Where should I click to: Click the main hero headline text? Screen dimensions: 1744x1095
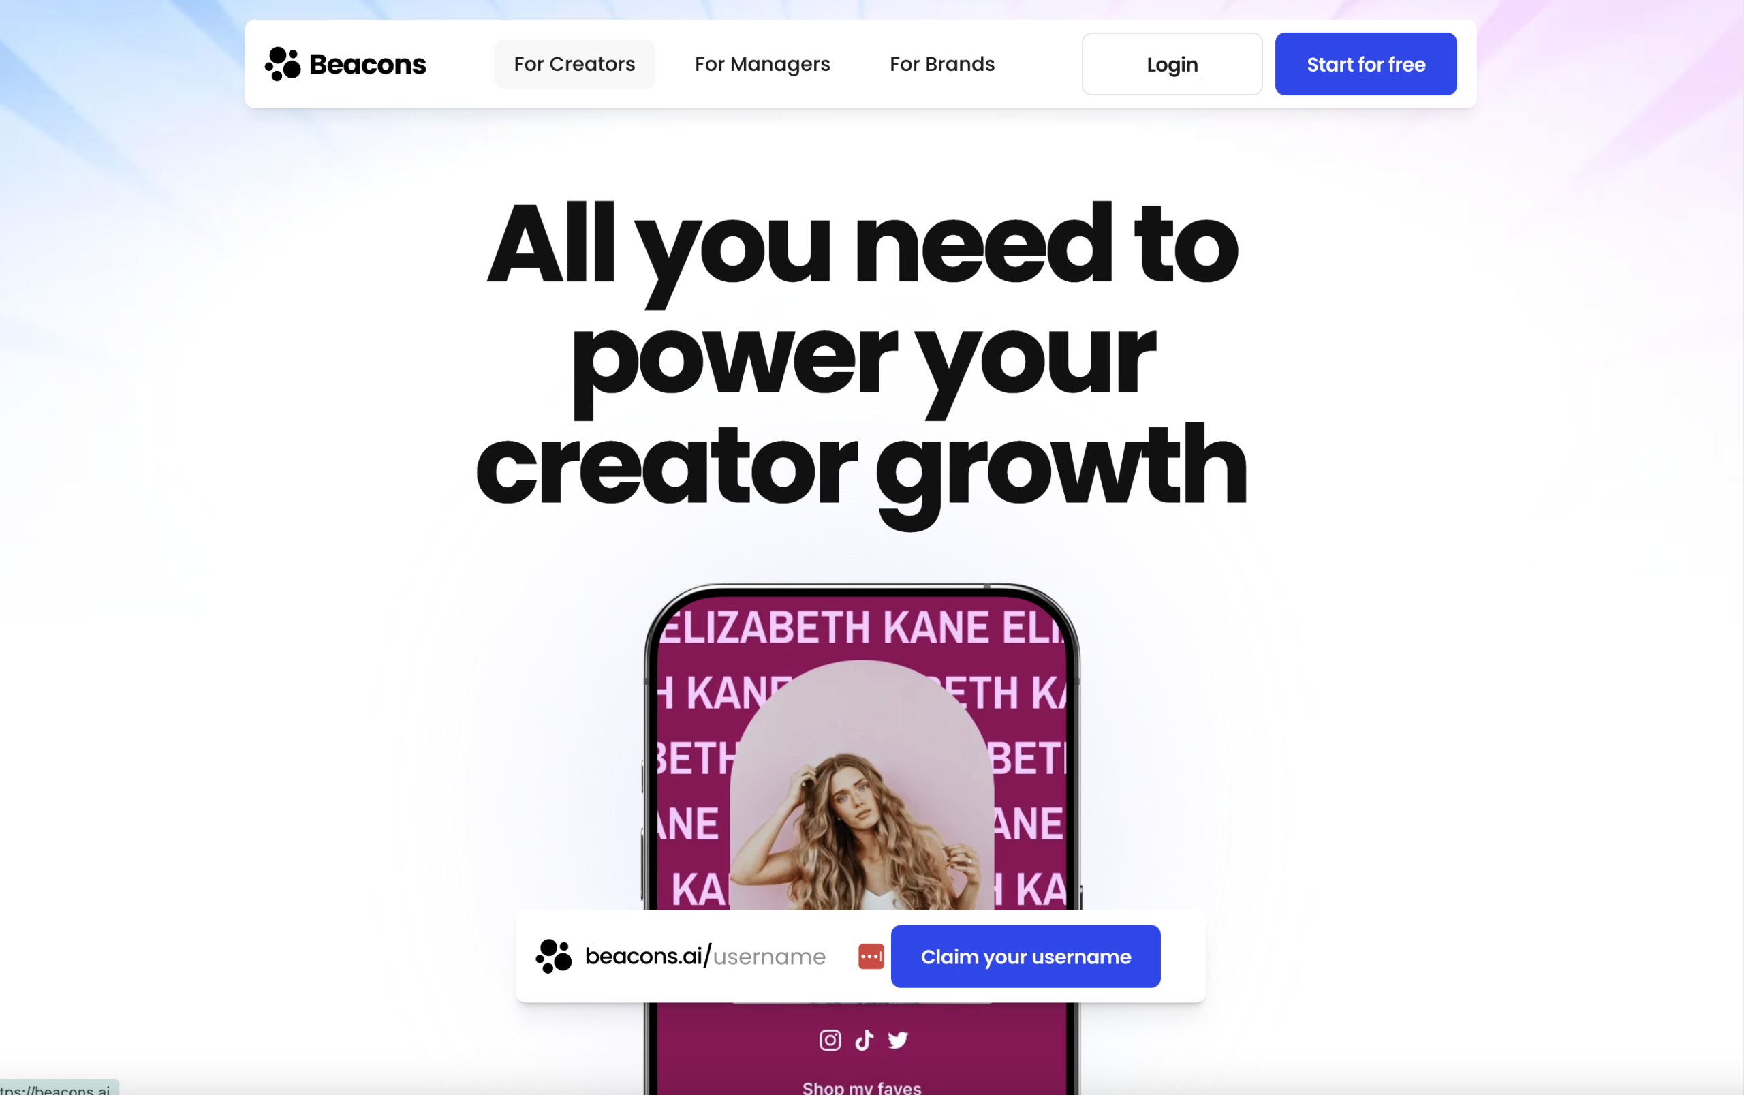[862, 355]
